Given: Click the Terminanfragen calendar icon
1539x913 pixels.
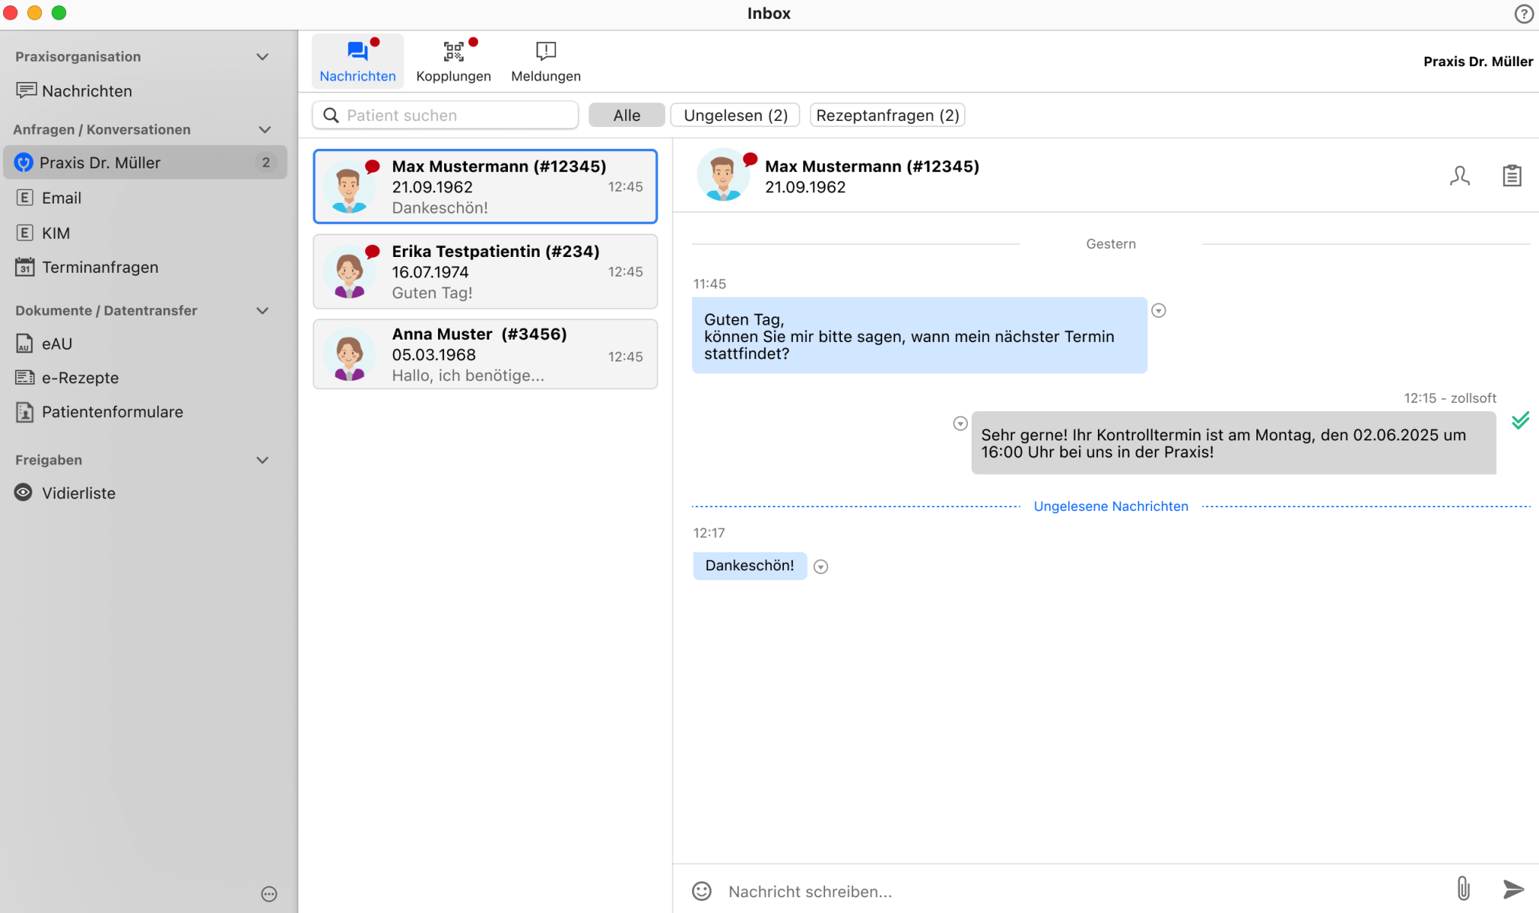Looking at the screenshot, I should (25, 267).
